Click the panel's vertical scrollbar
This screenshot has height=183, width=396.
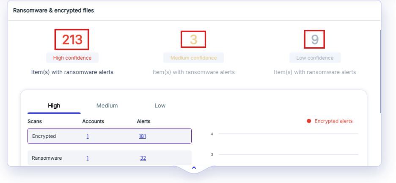tap(380, 71)
